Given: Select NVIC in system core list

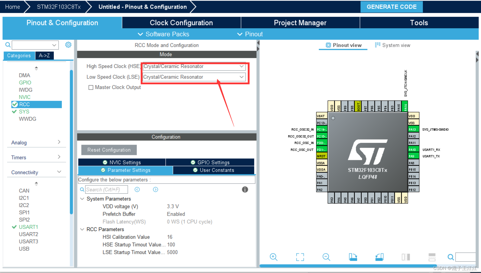Looking at the screenshot, I should click(24, 97).
